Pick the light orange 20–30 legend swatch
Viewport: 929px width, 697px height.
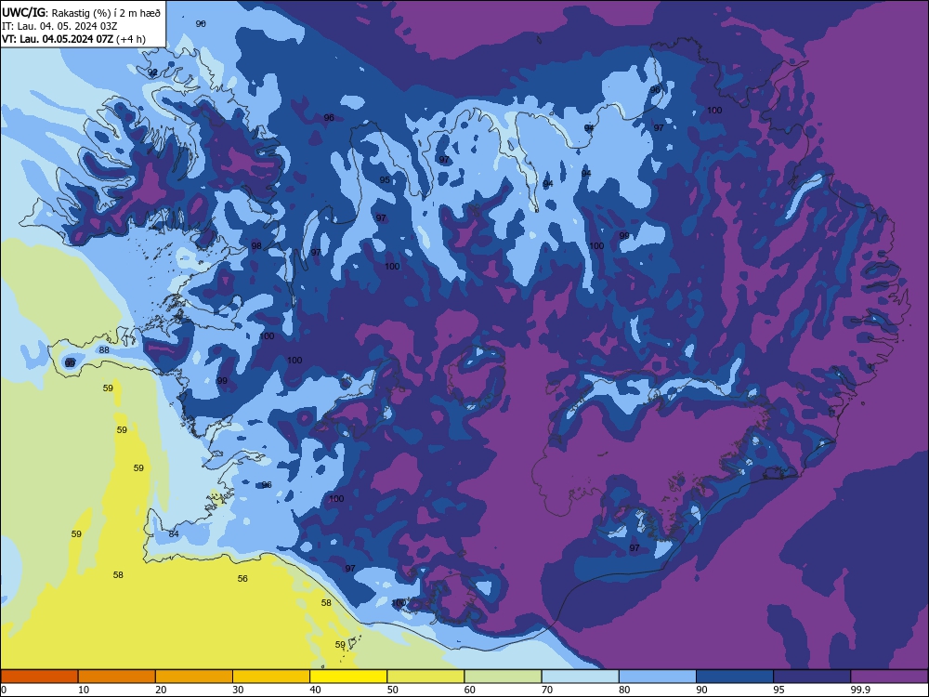(194, 677)
